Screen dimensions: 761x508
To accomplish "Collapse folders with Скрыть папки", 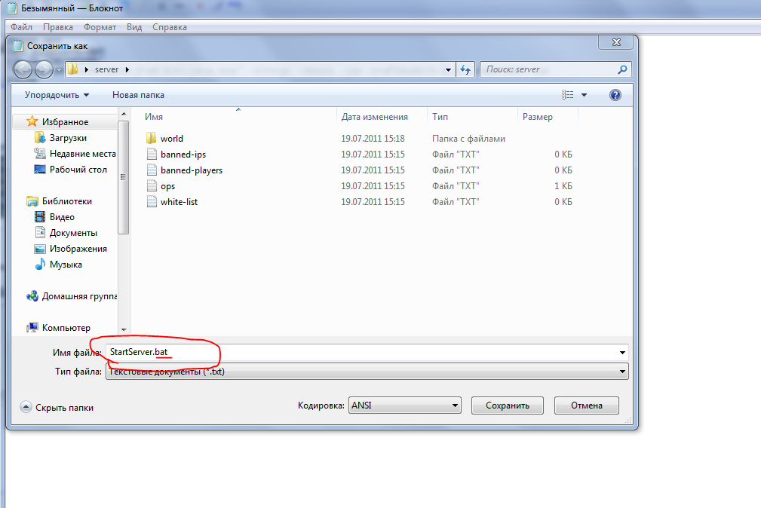I will point(58,407).
